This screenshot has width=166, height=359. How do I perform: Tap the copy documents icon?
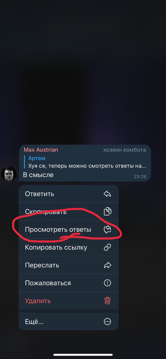[x=108, y=211]
